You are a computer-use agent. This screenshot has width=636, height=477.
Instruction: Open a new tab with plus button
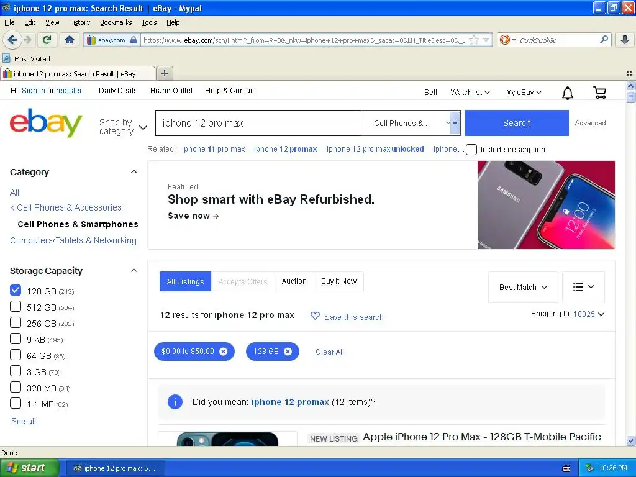click(164, 73)
